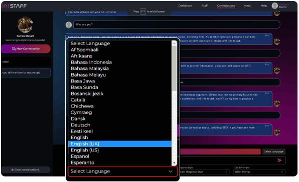Viewport: 299px width, 182px height.
Task: Toggle the large Select Language dropdown
Action: 122,171
